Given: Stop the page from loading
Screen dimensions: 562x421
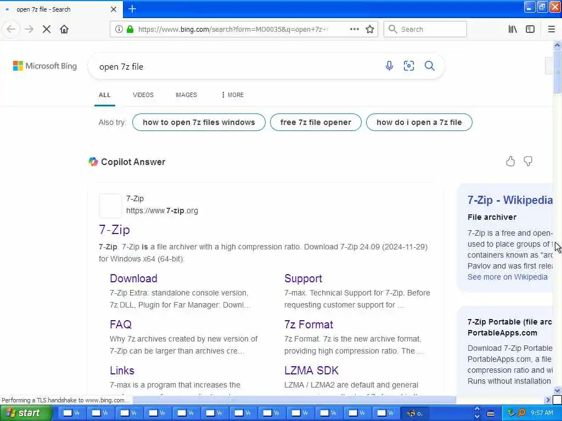Looking at the screenshot, I should pyautogui.click(x=47, y=29).
